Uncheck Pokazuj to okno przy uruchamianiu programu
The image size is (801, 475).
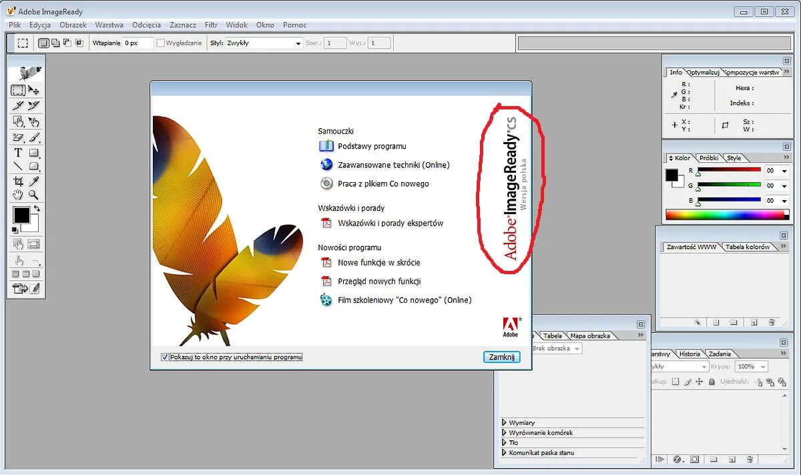[165, 357]
